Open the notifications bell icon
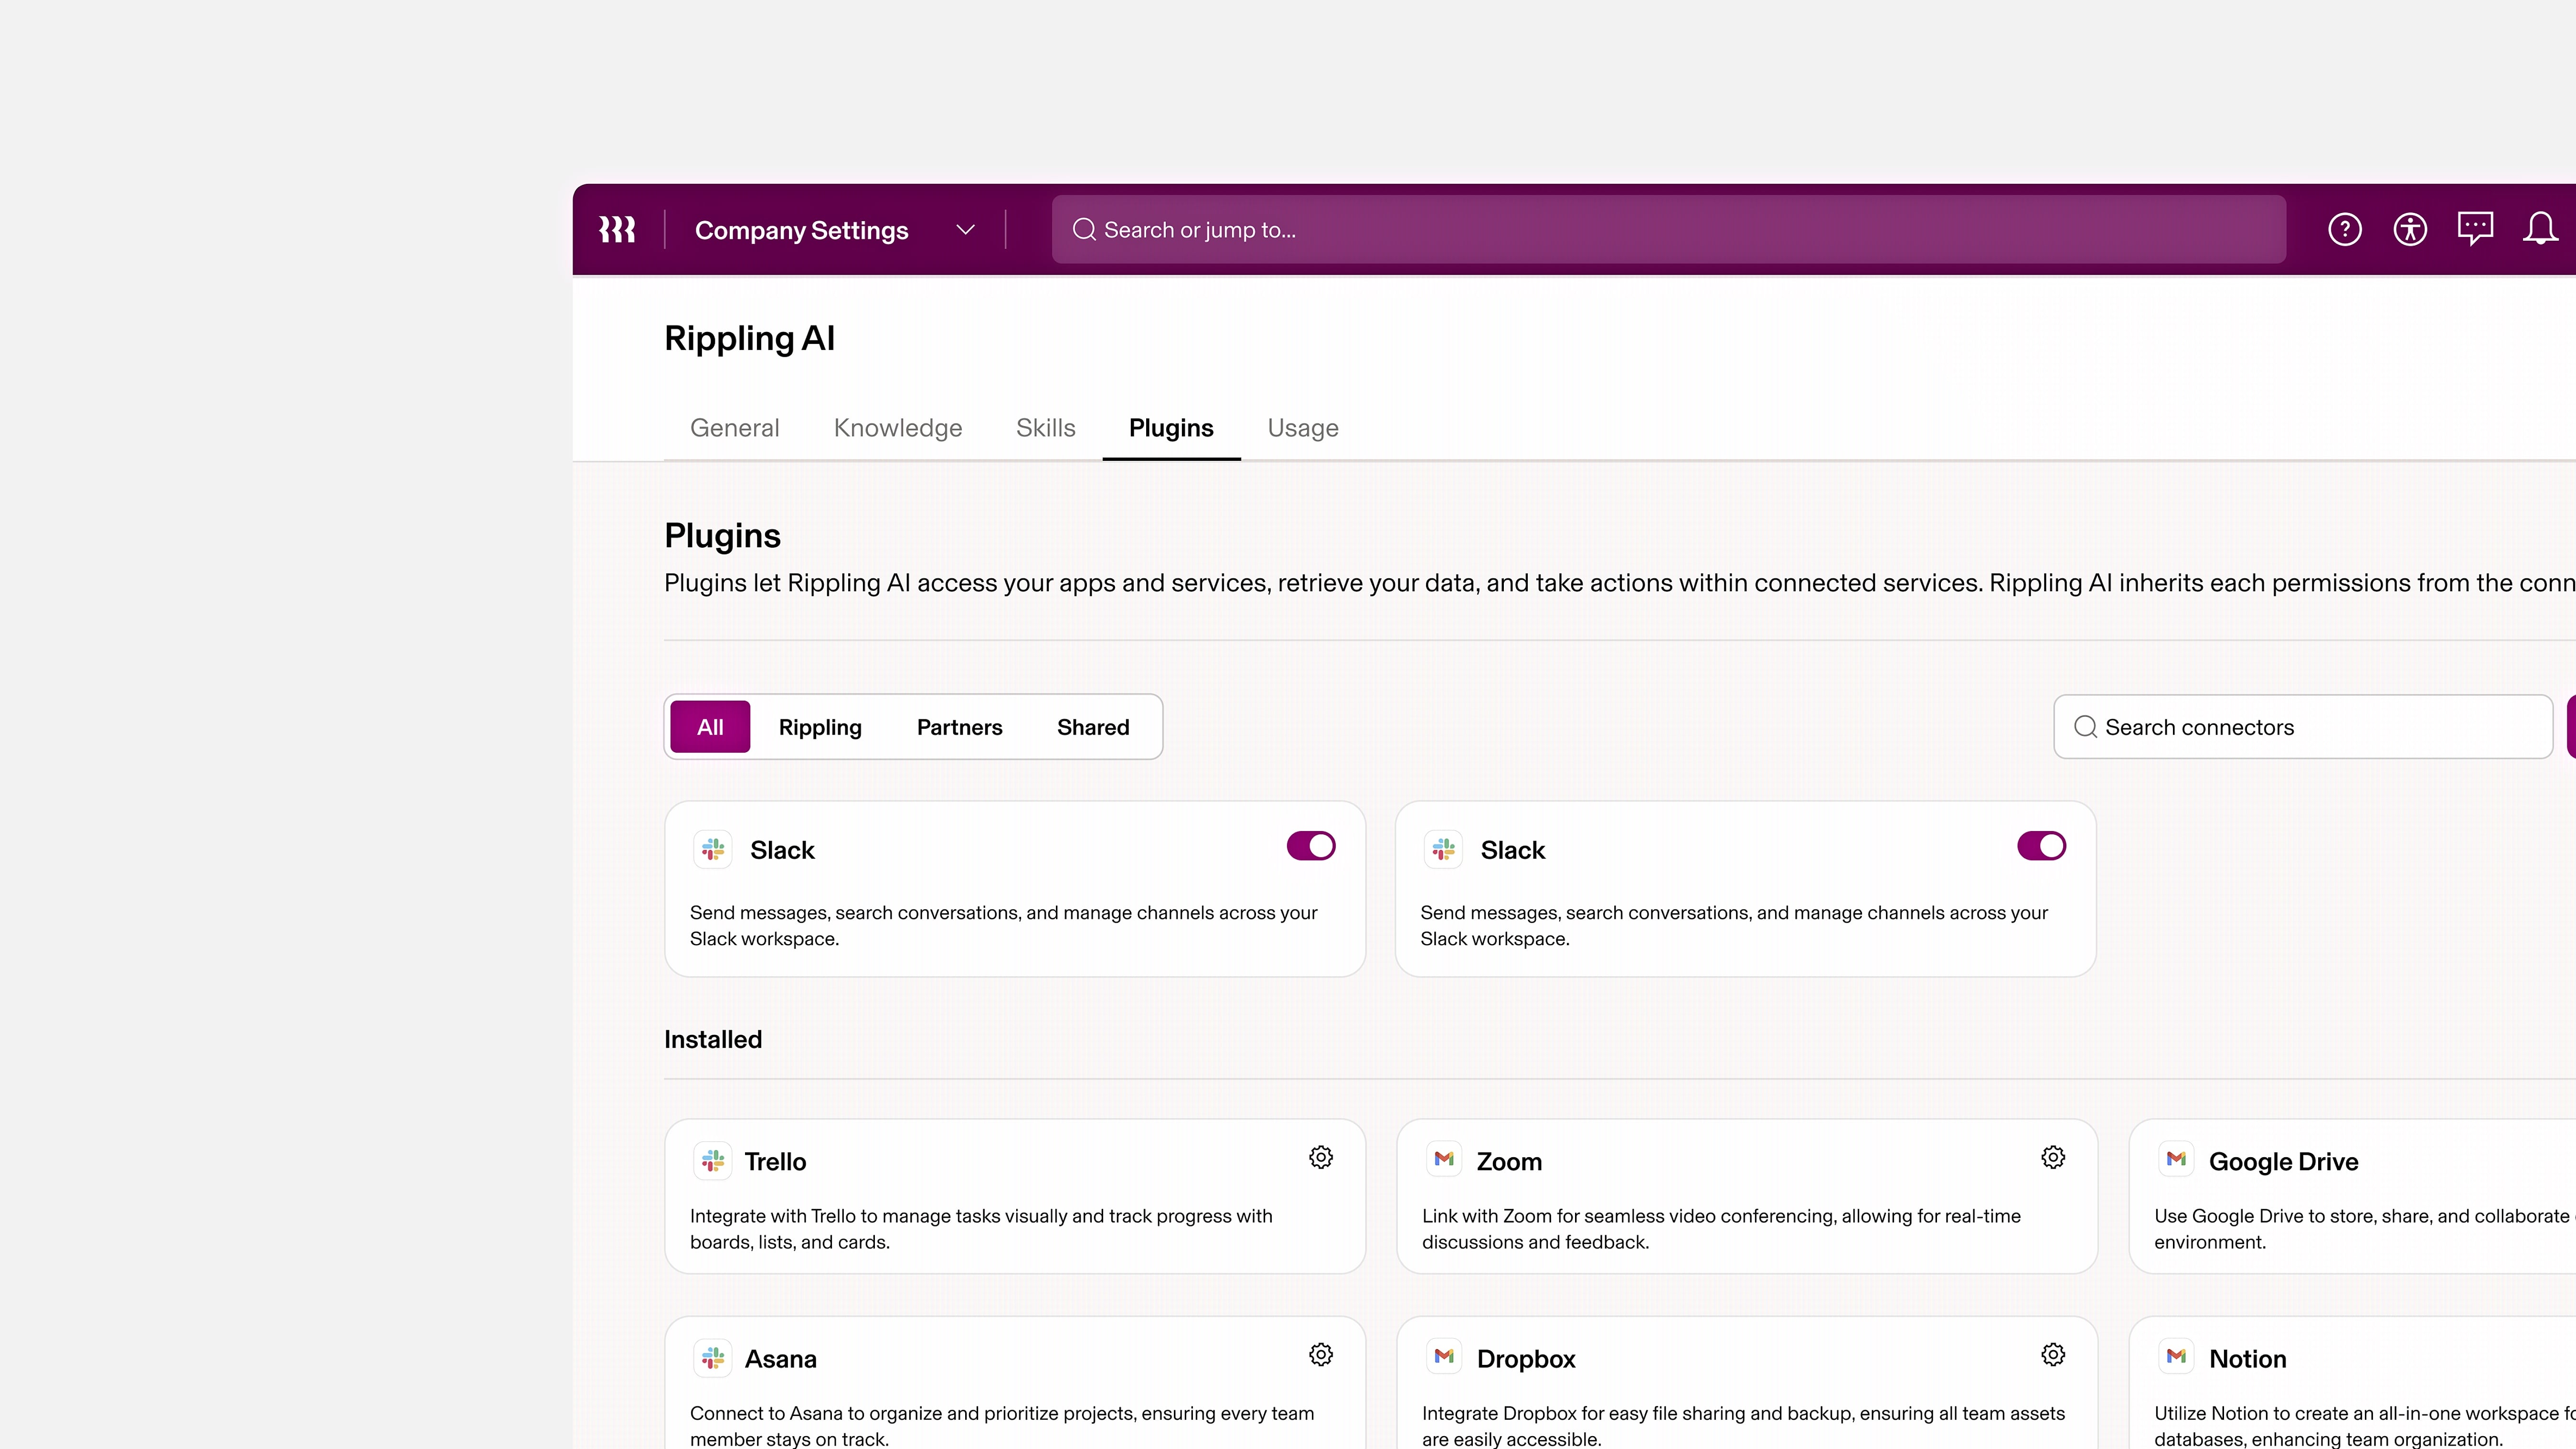 click(x=2540, y=229)
